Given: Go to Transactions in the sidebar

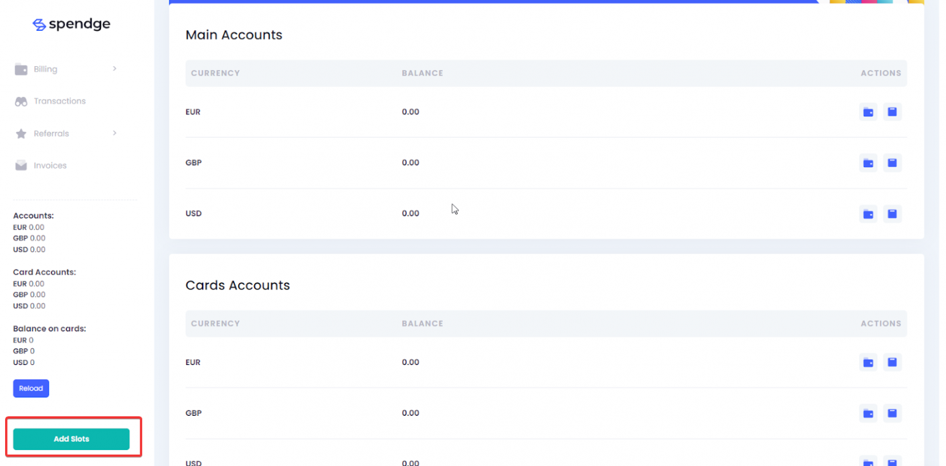Looking at the screenshot, I should pos(60,101).
